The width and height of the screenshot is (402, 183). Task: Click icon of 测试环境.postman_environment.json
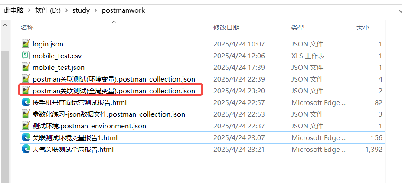pos(26,126)
